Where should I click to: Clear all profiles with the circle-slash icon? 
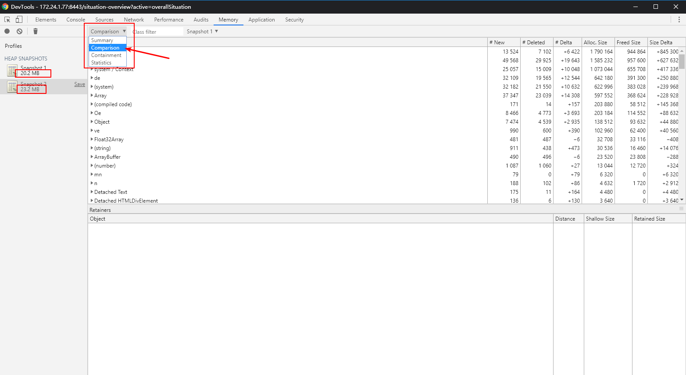(x=20, y=31)
